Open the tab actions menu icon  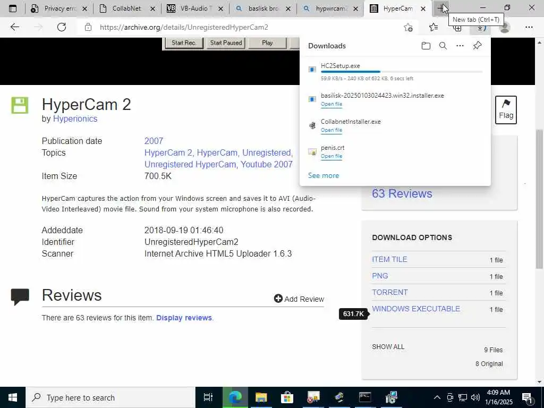click(13, 8)
